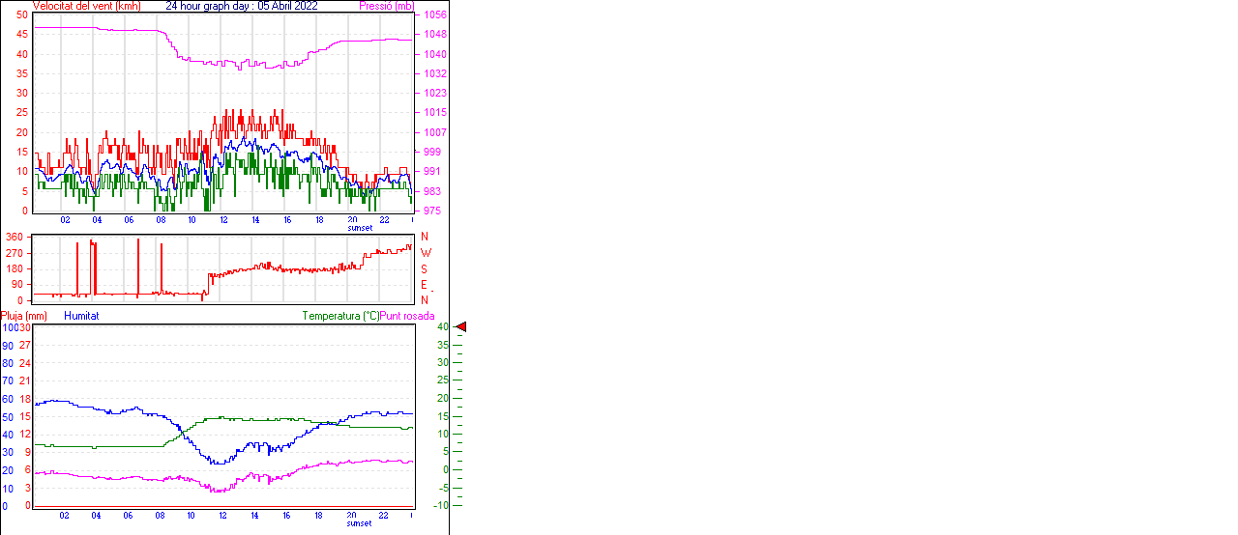Click the W compass label on direction graph

pos(426,253)
